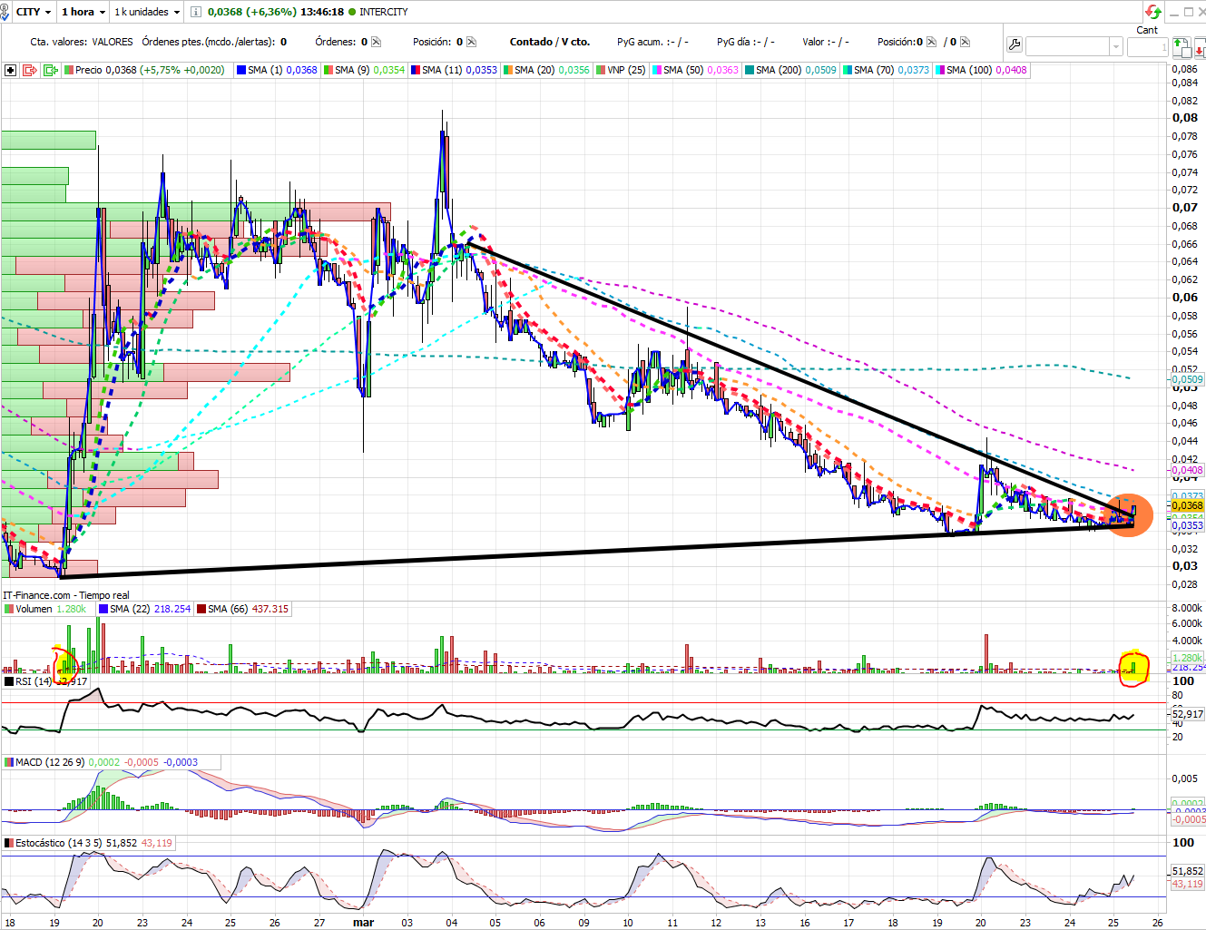1206x930 pixels.
Task: Click the green import arrow icon
Action: (x=50, y=70)
